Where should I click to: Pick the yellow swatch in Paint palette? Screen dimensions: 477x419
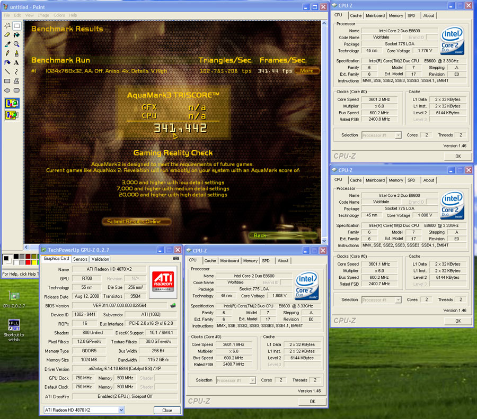tap(34, 262)
